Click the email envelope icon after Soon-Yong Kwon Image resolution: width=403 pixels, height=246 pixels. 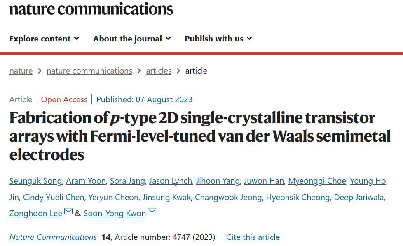point(152,211)
